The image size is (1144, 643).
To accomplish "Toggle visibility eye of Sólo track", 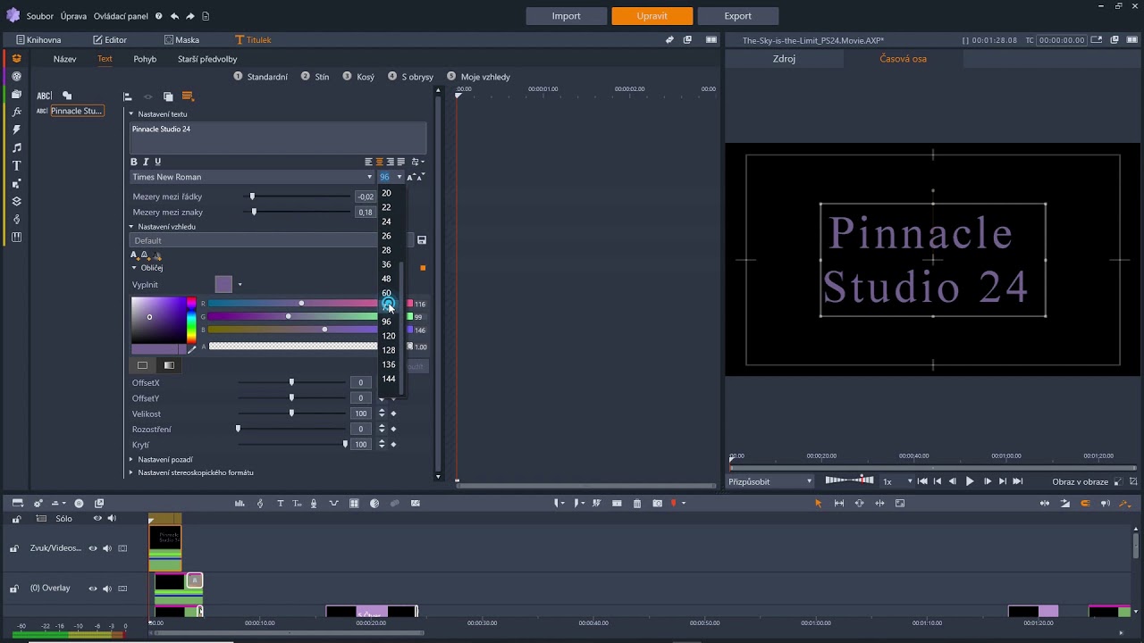I will tap(97, 519).
